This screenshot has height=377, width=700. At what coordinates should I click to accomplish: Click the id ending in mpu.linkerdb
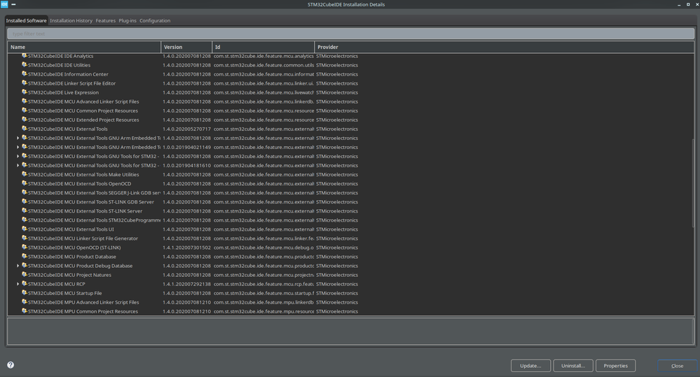pyautogui.click(x=263, y=302)
